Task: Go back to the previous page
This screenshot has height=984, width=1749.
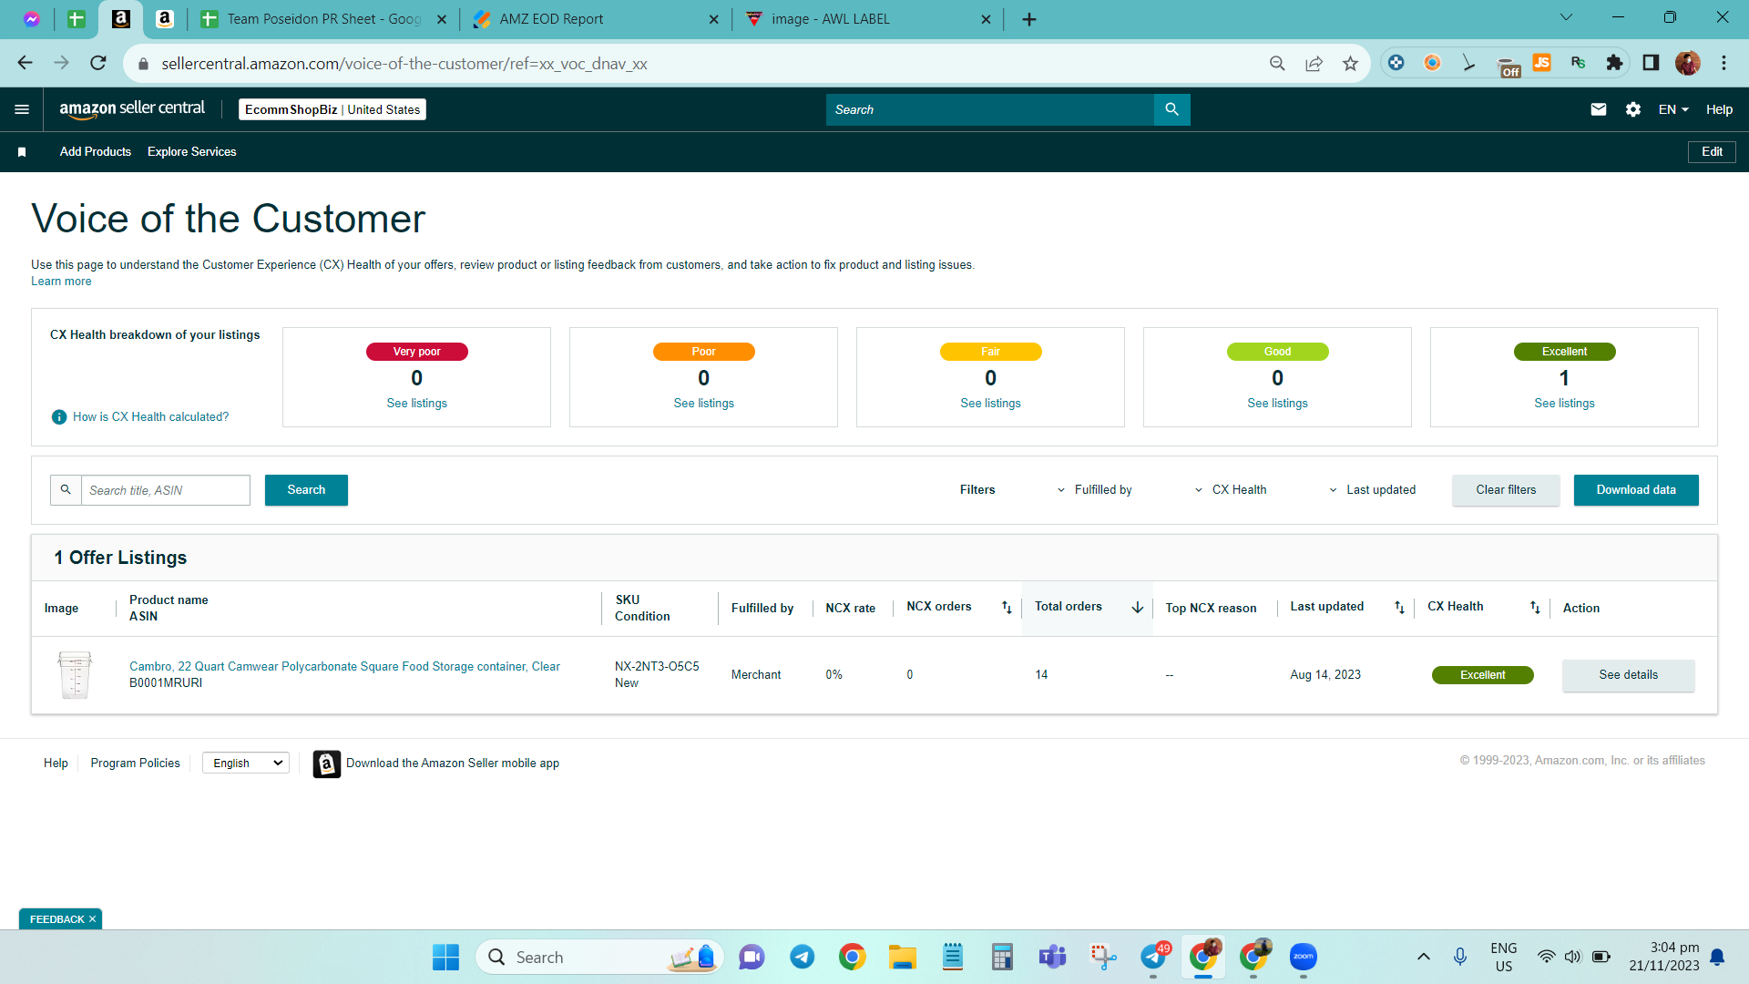Action: tap(25, 63)
